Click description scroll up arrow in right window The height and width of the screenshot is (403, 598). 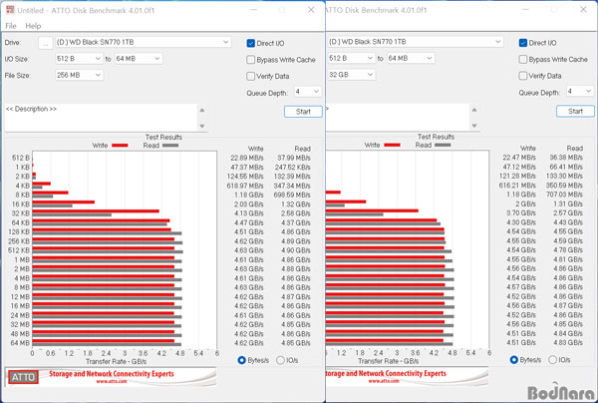pyautogui.click(x=474, y=110)
